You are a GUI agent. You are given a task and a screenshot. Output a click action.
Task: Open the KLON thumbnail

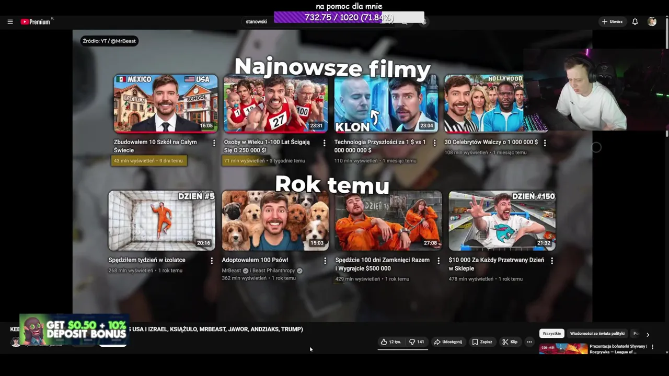[386, 103]
